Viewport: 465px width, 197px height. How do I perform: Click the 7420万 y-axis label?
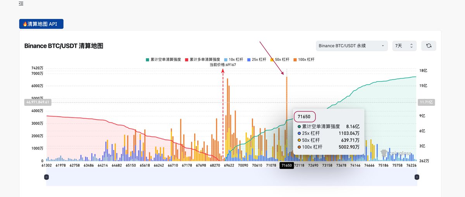37,68
